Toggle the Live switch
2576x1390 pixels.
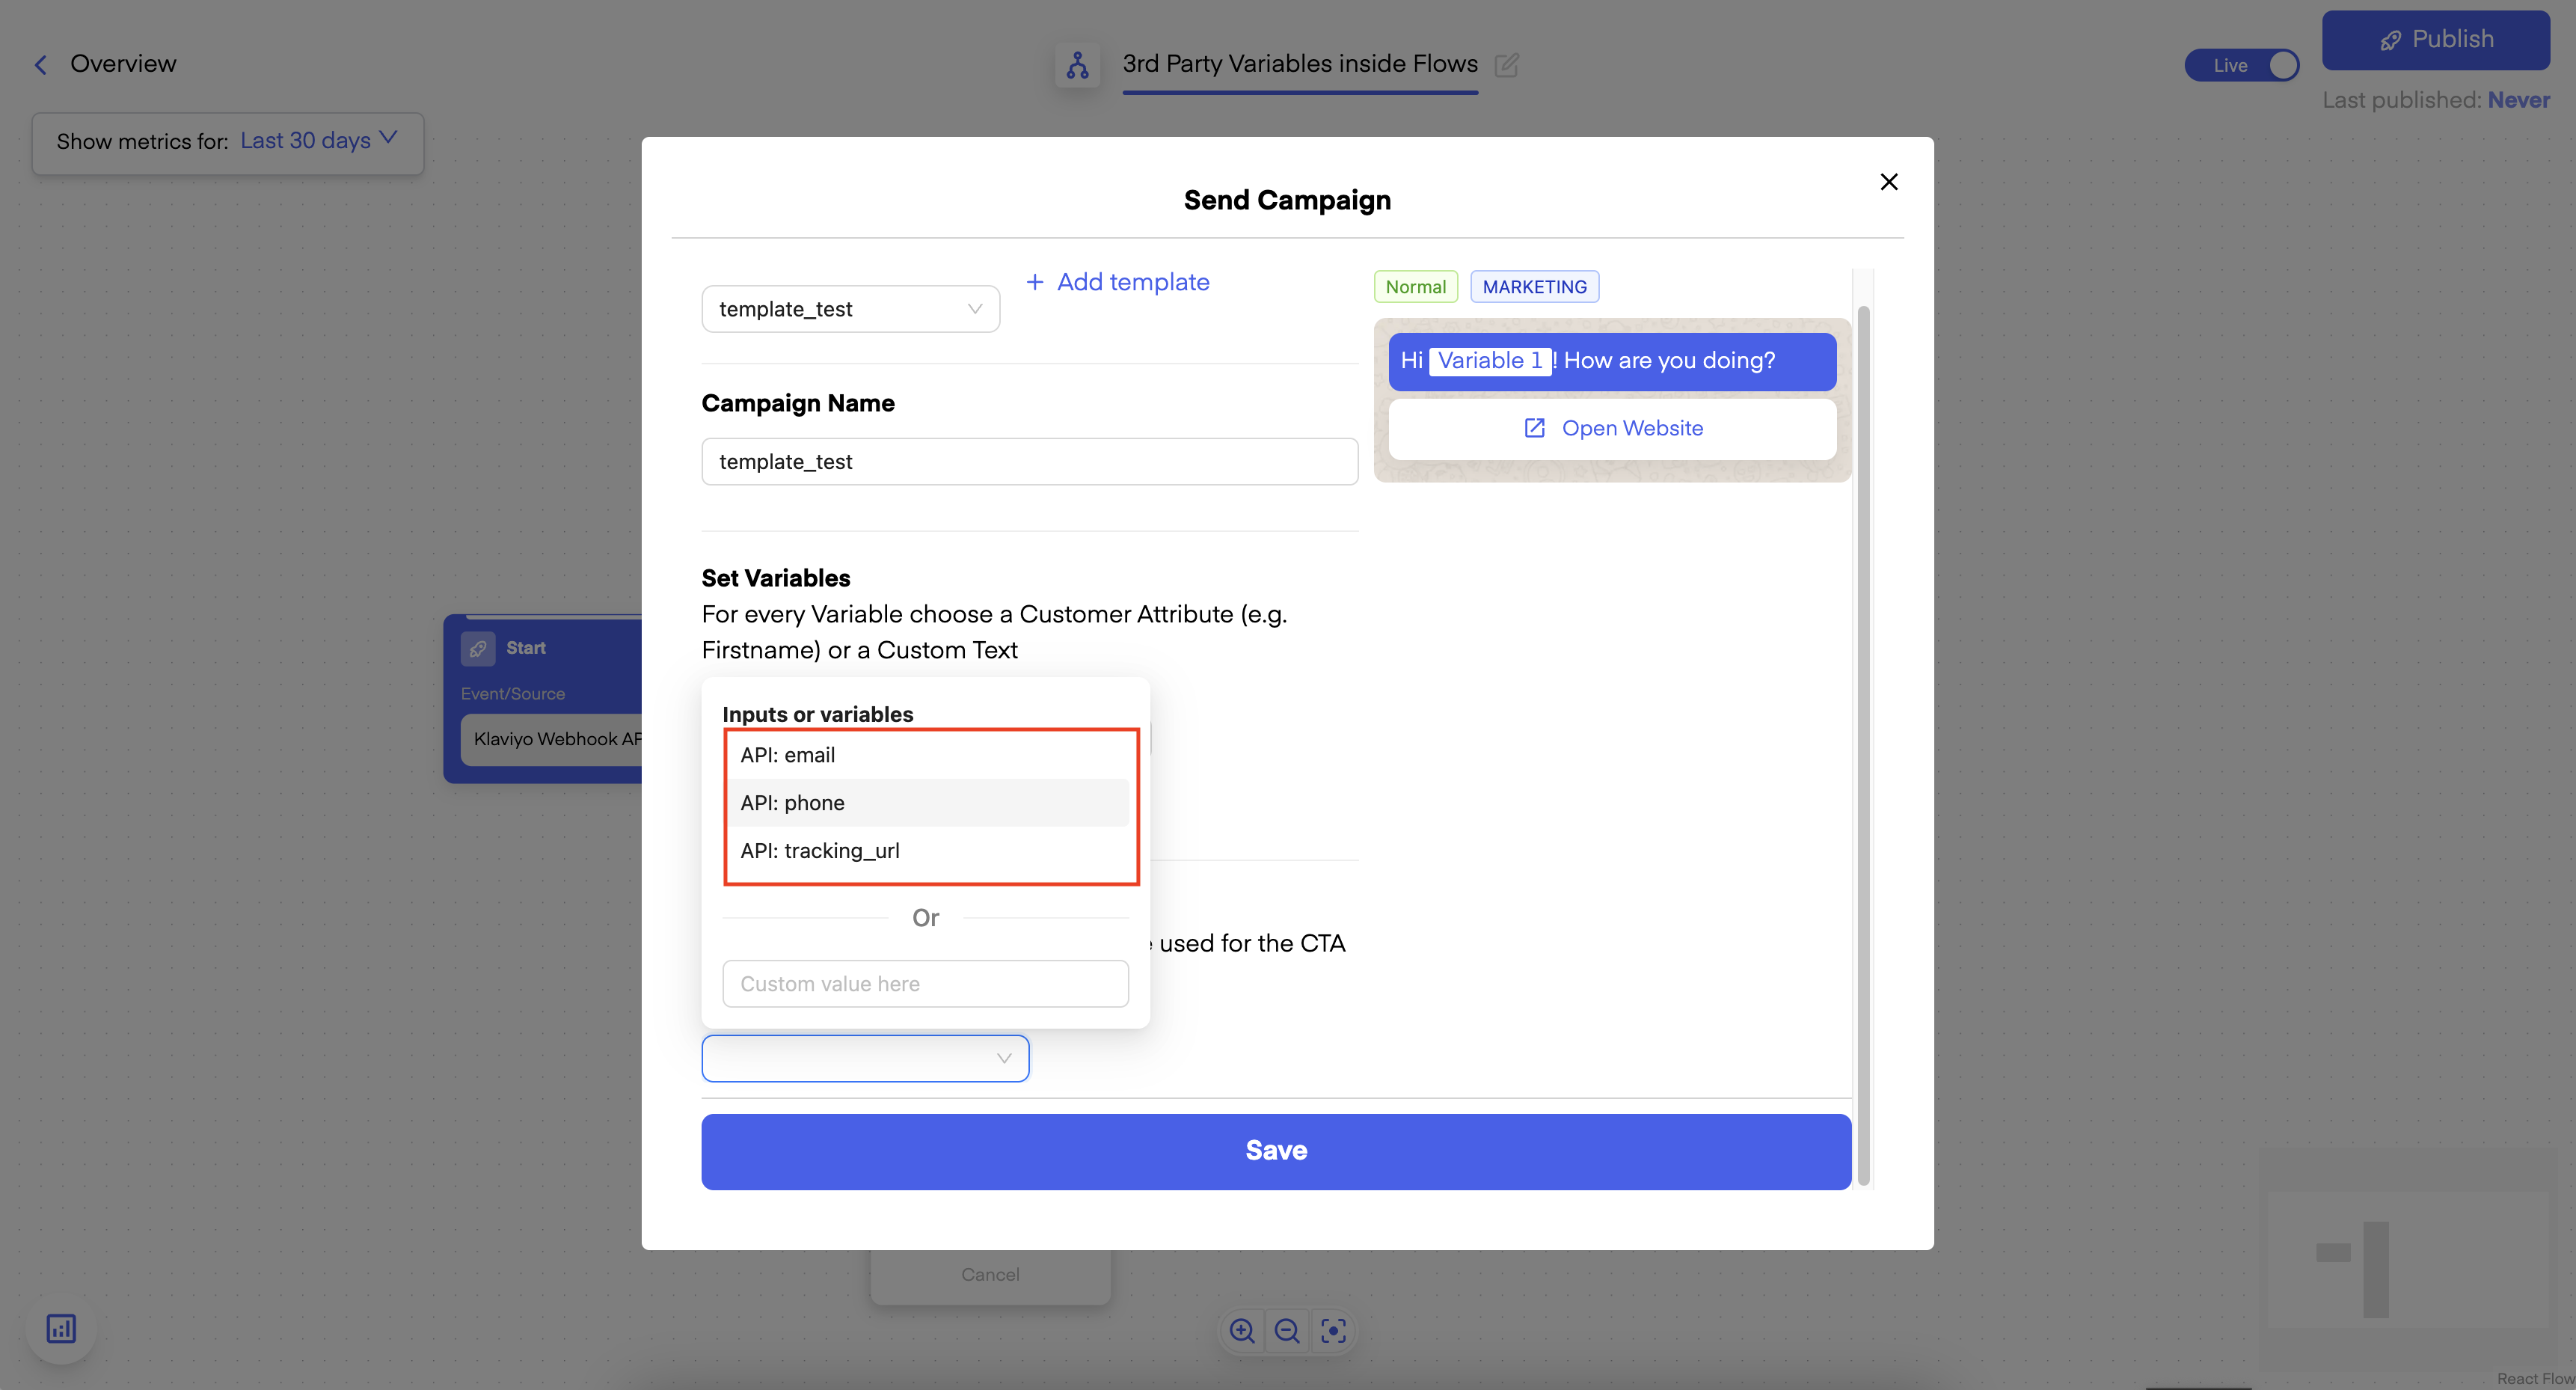point(2242,65)
